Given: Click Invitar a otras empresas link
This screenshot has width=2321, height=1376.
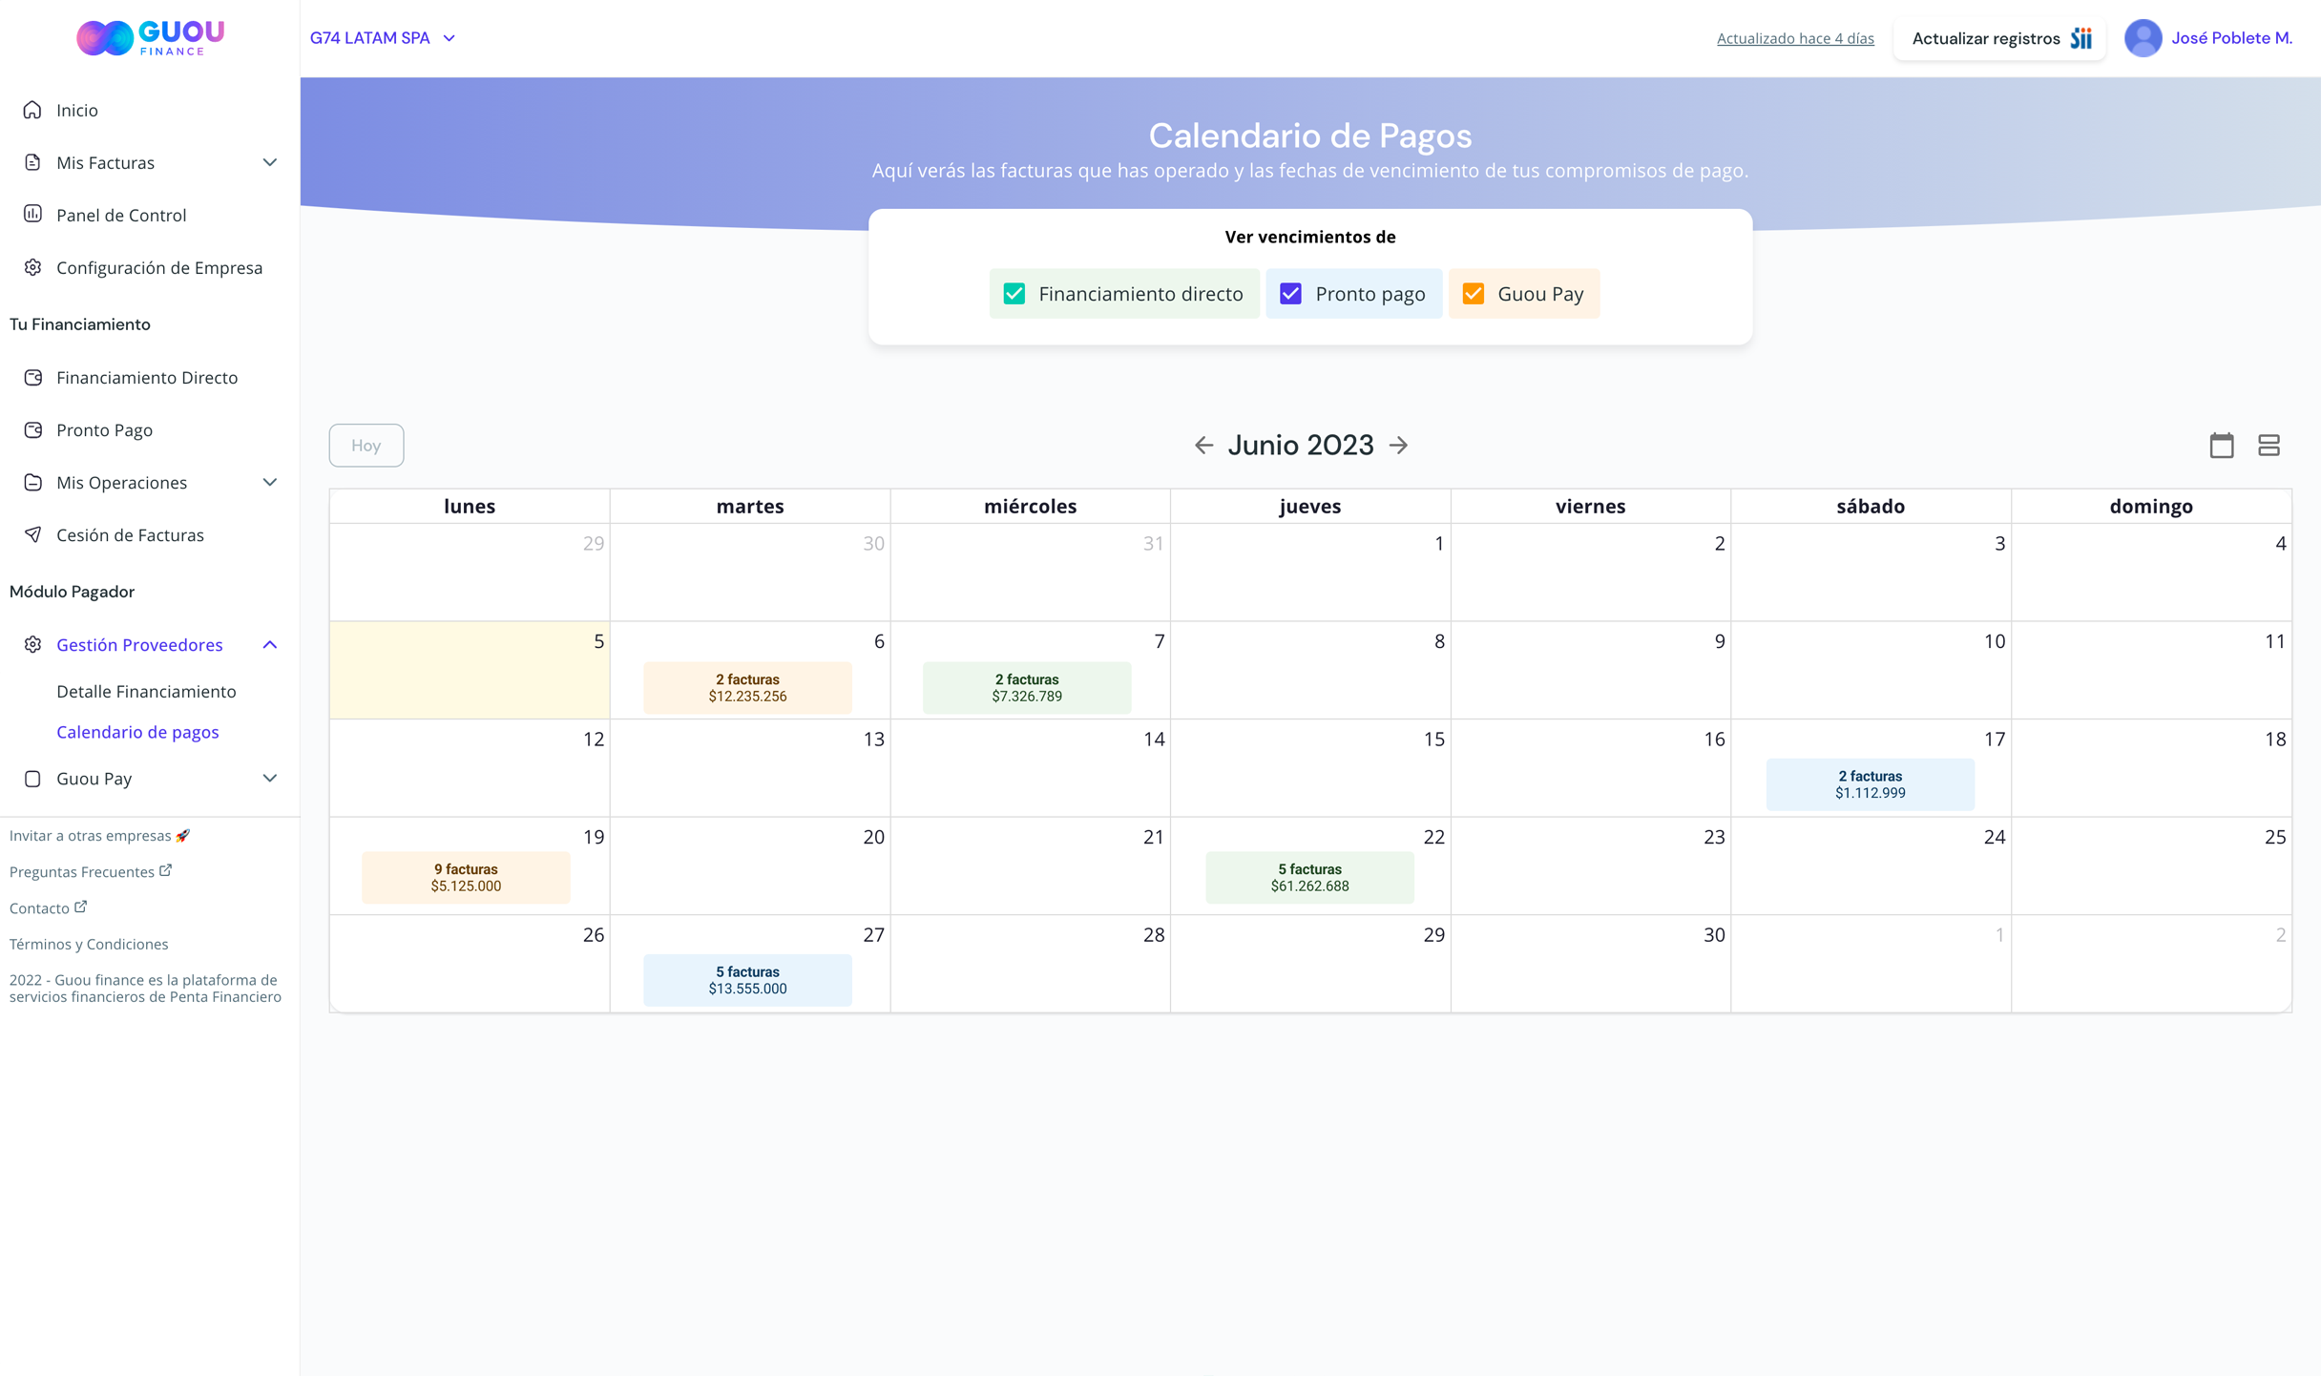Looking at the screenshot, I should pos(99,835).
